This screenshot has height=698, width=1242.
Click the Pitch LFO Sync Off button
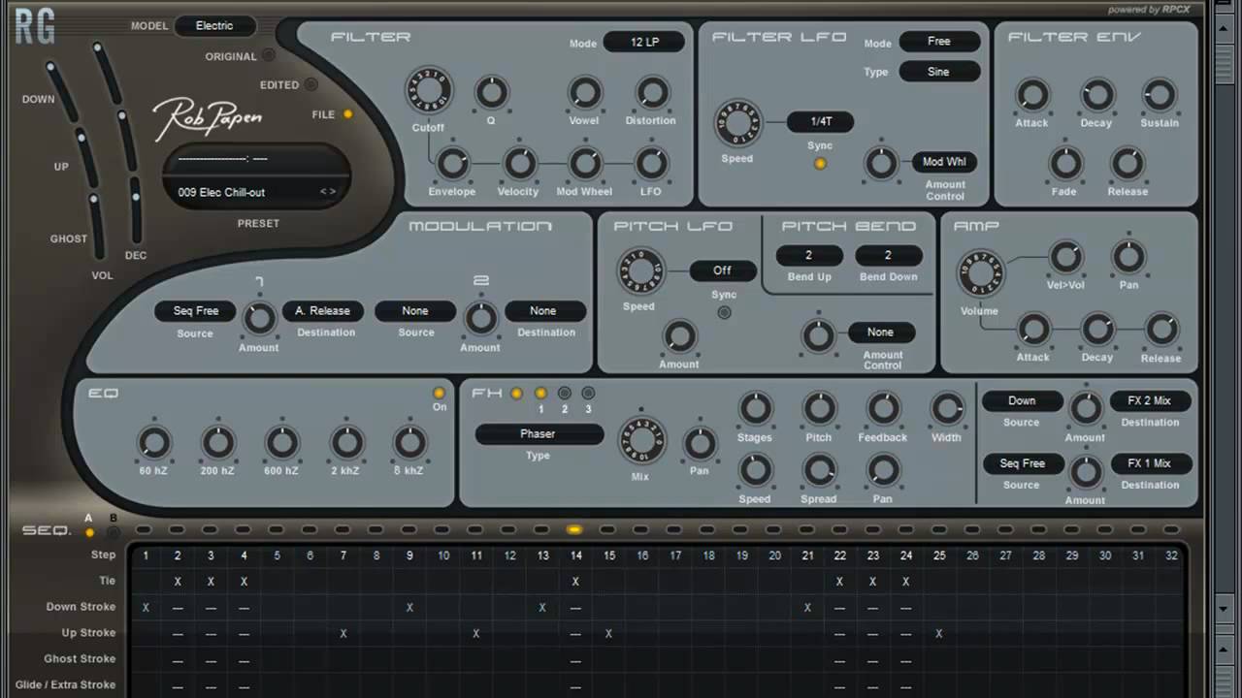(723, 270)
